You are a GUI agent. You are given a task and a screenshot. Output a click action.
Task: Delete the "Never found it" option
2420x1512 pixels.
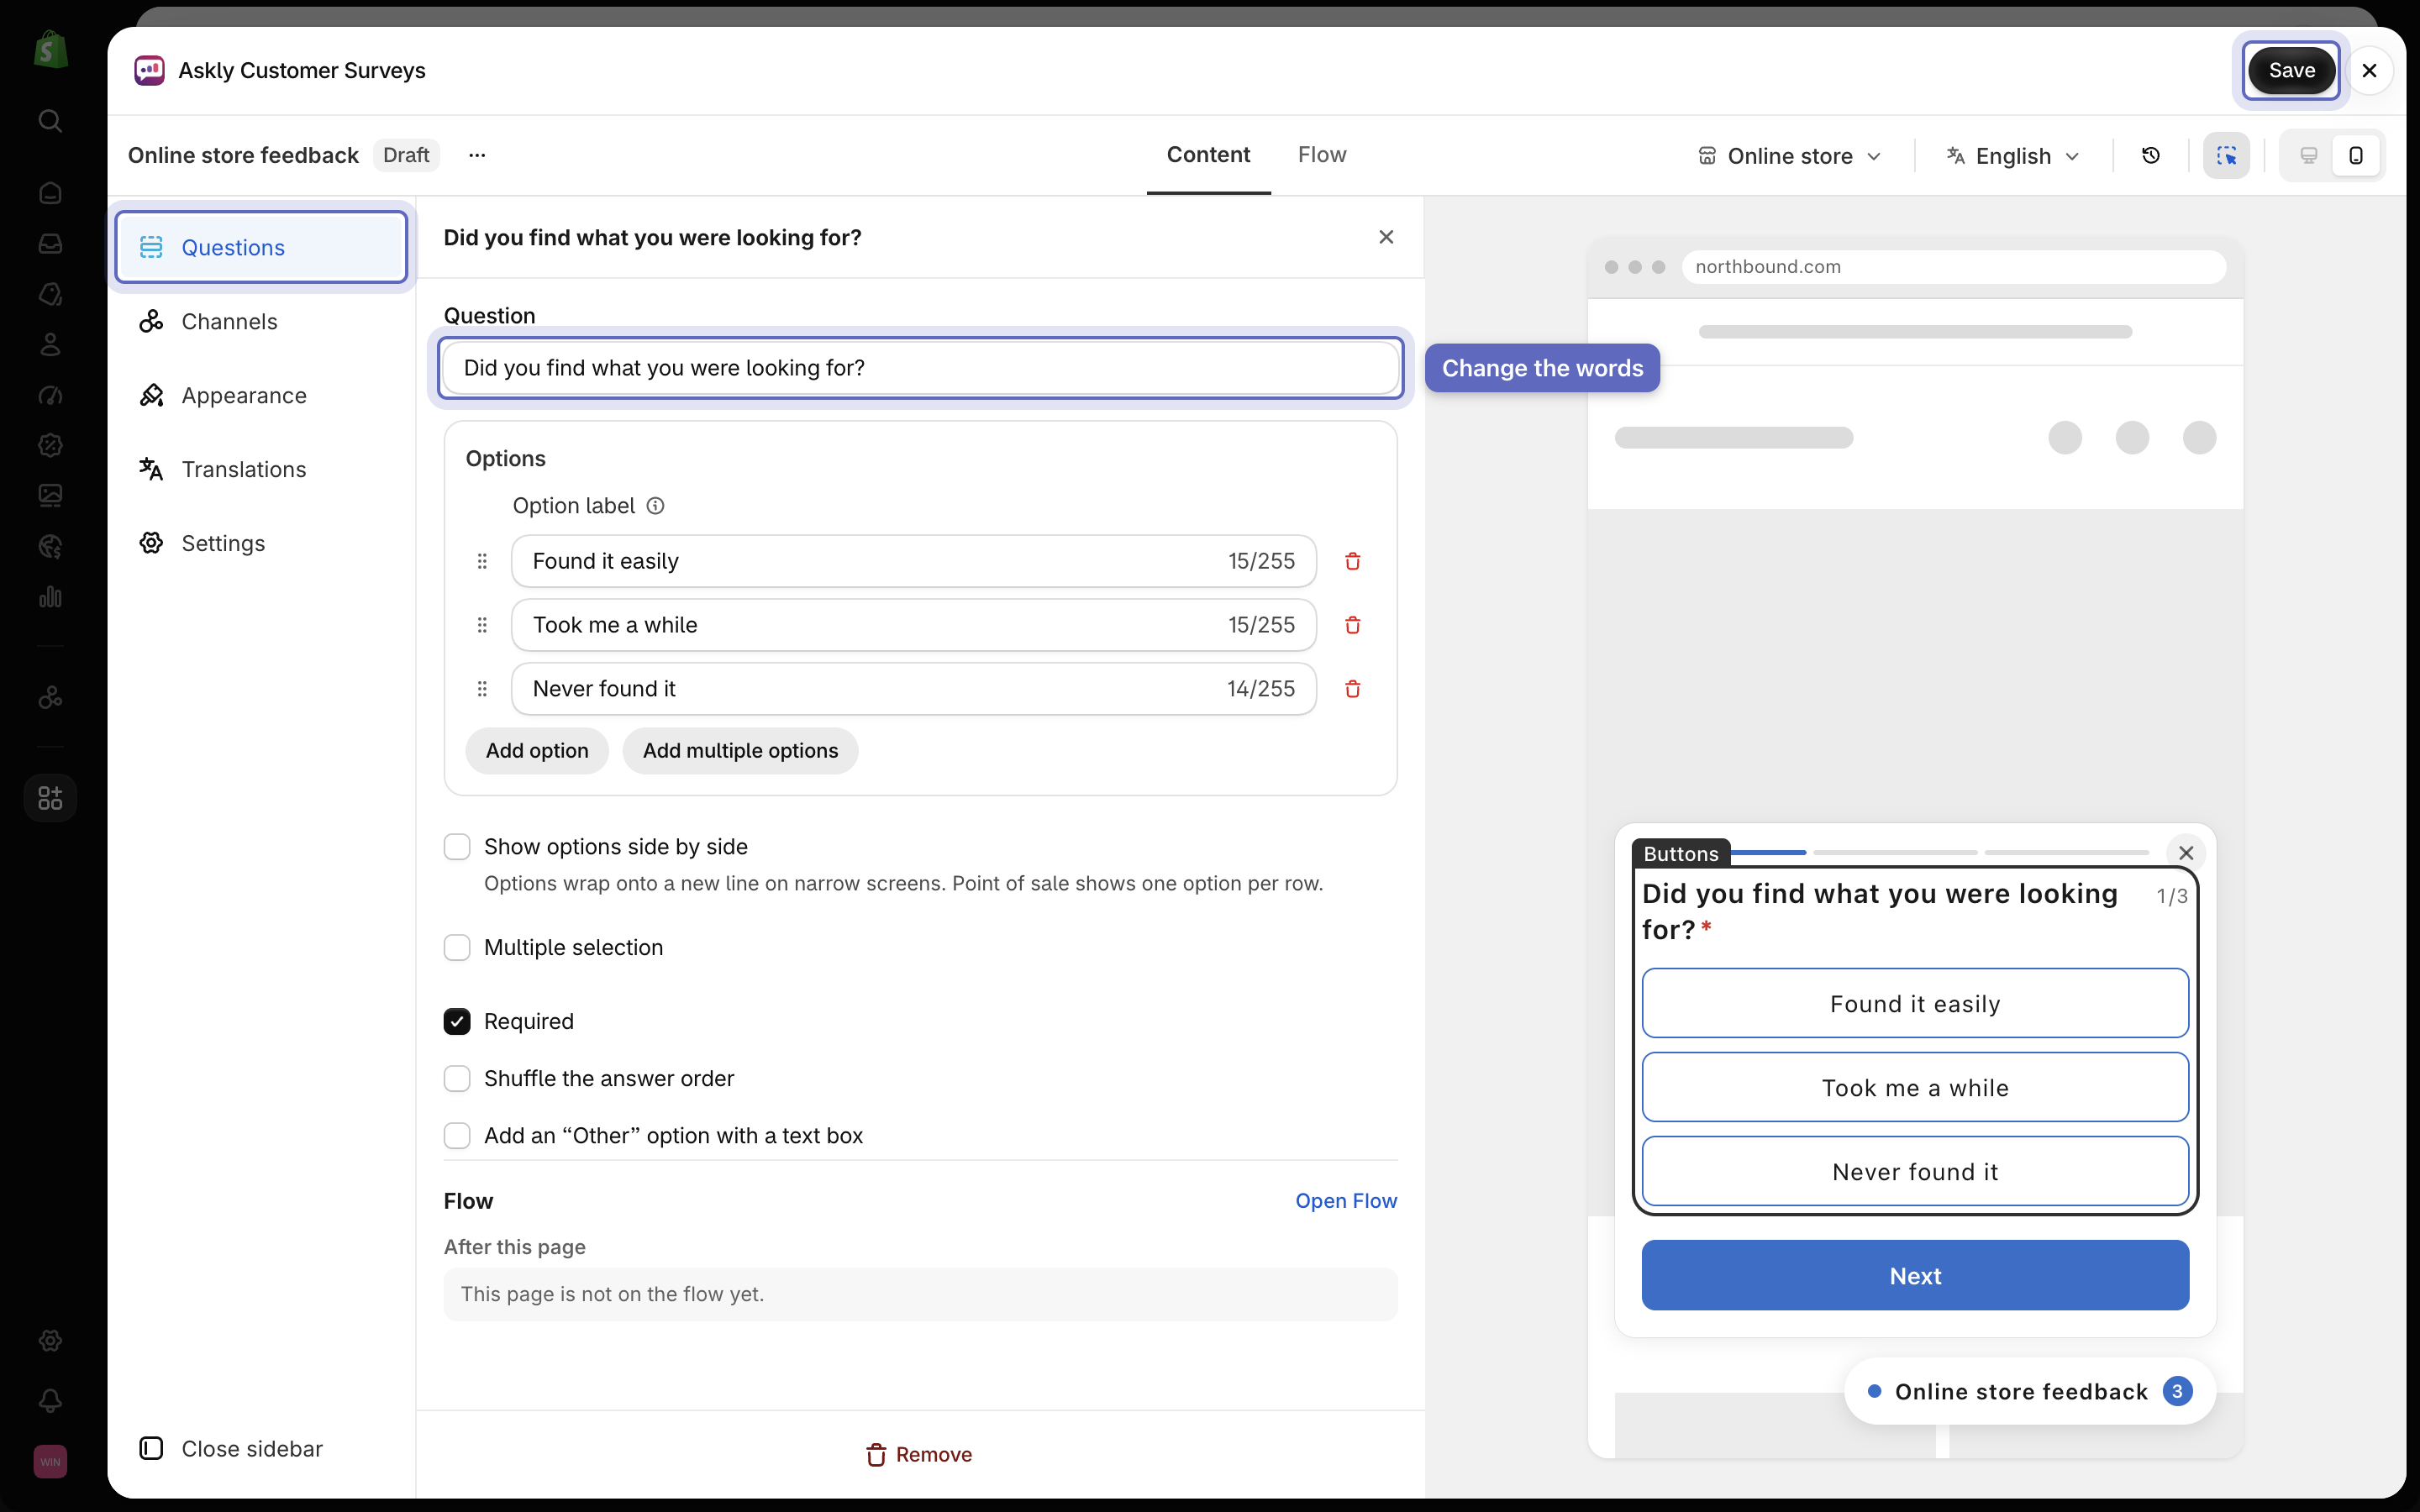point(1353,689)
